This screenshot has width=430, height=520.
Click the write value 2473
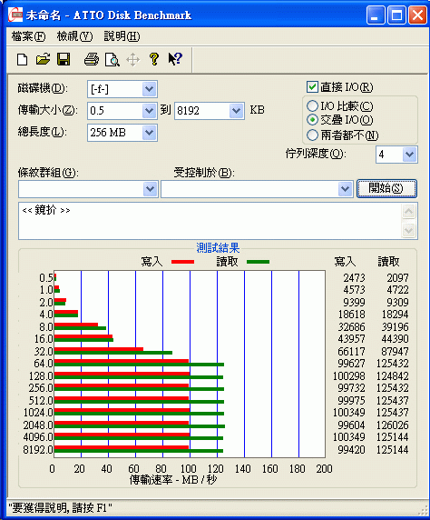(x=354, y=277)
